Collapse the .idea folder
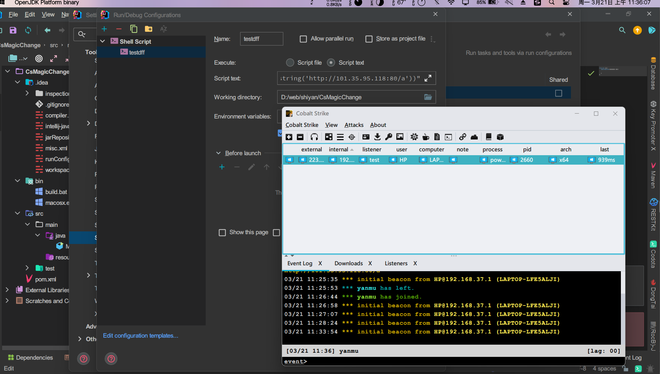Image resolution: width=660 pixels, height=374 pixels. click(x=17, y=82)
